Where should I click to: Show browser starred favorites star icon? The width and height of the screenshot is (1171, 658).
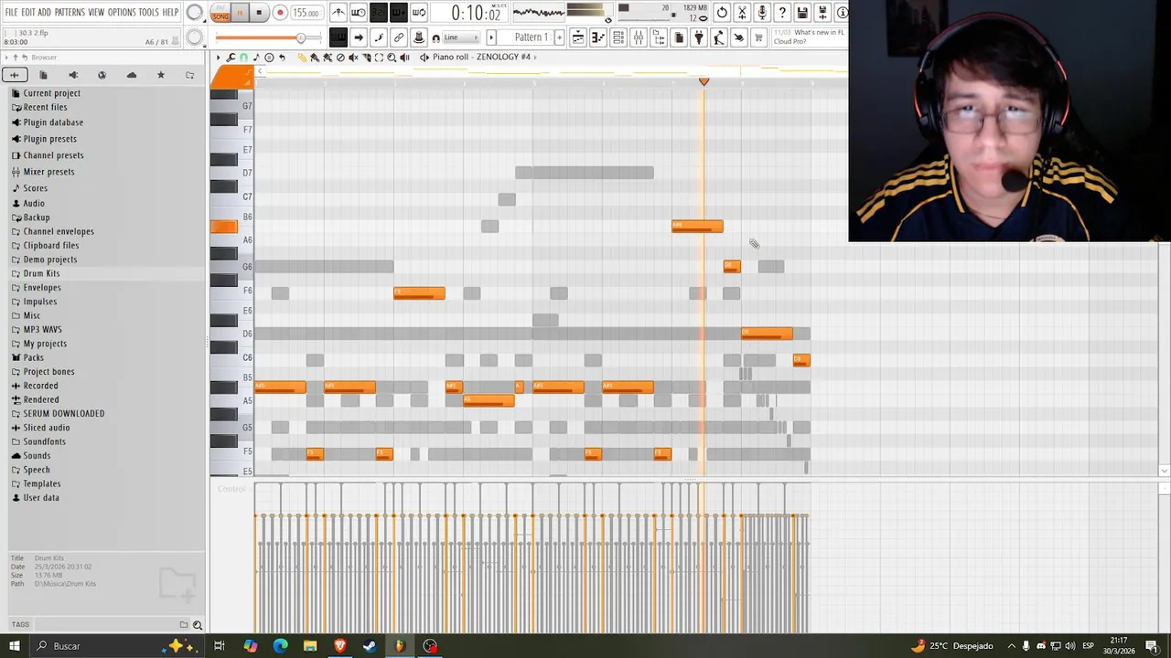[x=161, y=75]
